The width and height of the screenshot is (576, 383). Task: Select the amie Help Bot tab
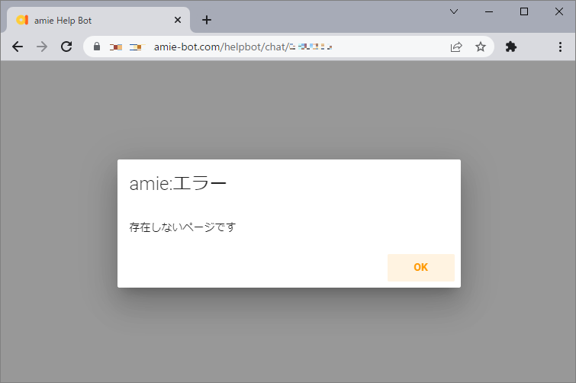coord(98,20)
